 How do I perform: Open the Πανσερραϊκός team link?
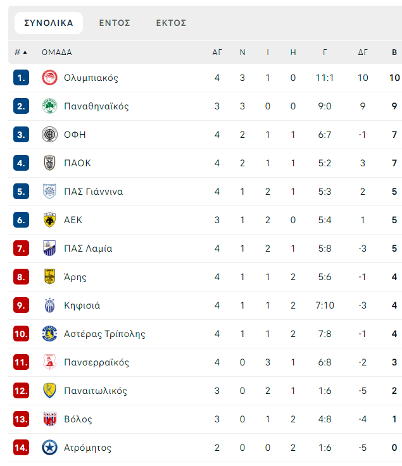[96, 362]
